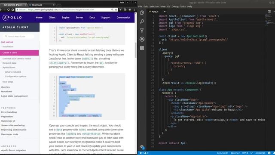Click the browser home icon

[12, 9]
